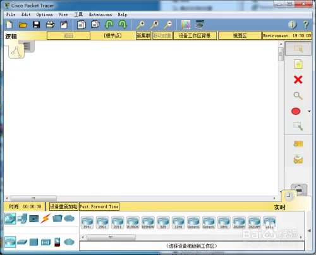316x255 pixels.
Task: Pick the Place Note tool
Action: pos(298,64)
